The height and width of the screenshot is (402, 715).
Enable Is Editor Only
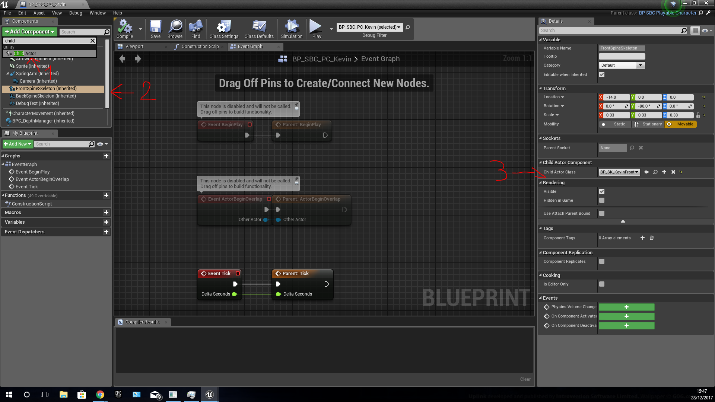coord(602,284)
